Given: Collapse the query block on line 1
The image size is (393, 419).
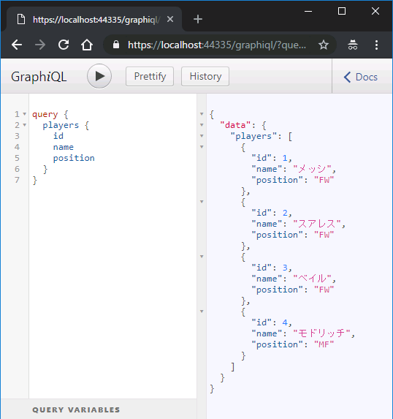Looking at the screenshot, I should pyautogui.click(x=25, y=114).
